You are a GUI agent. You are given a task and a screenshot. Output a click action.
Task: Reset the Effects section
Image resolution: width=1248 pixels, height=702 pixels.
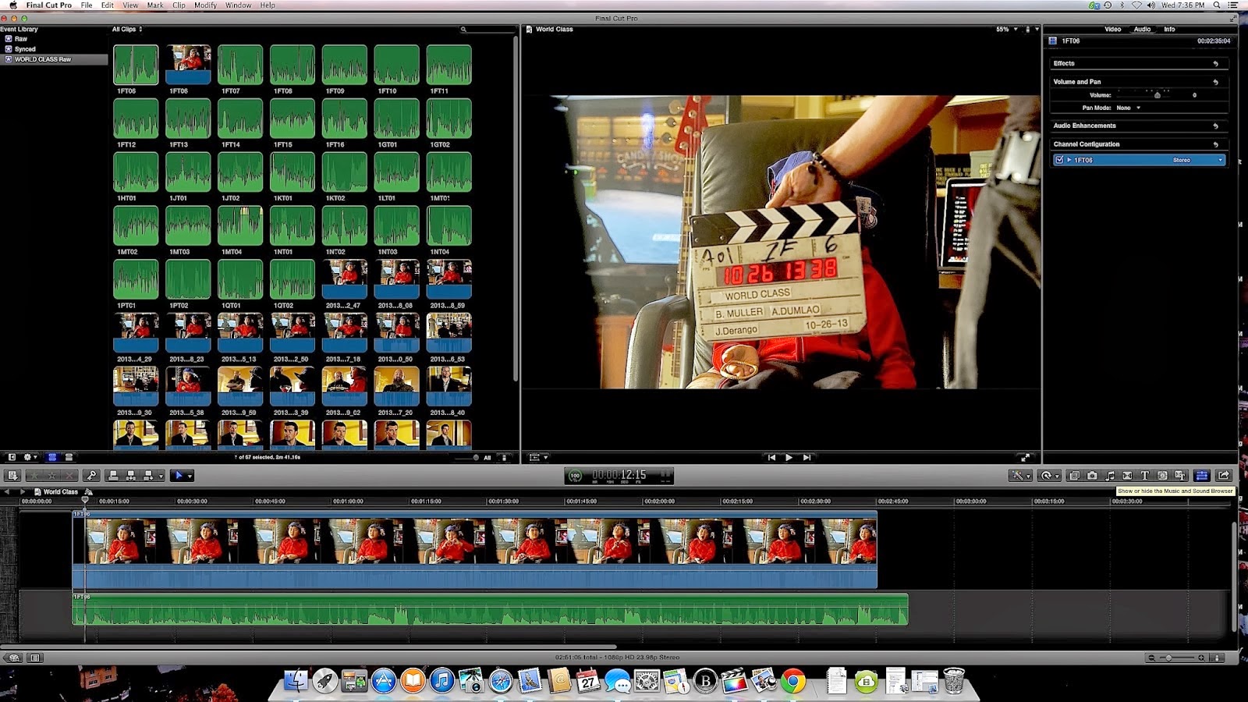tap(1215, 63)
